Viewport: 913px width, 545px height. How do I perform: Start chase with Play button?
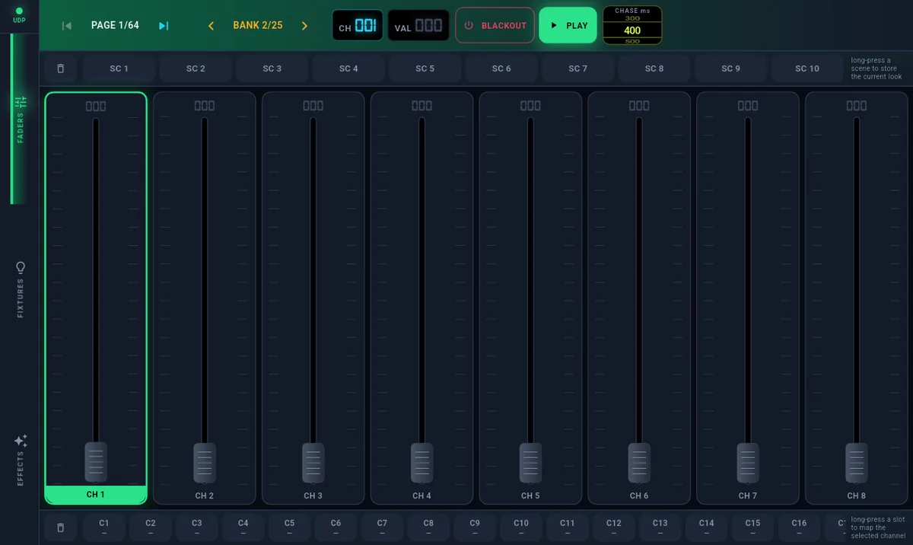(568, 25)
